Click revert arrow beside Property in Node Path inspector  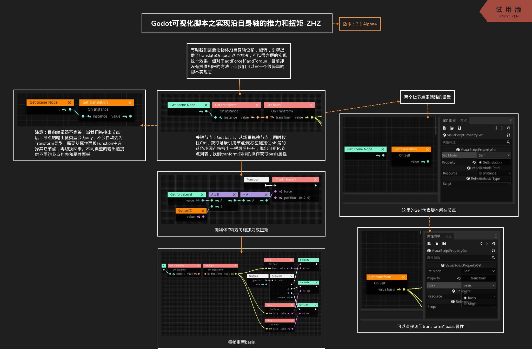tap(474, 162)
